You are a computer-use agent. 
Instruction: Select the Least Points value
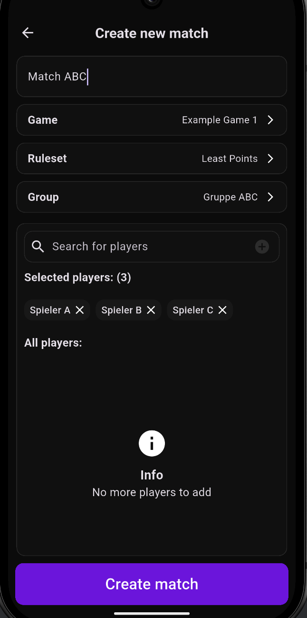coord(230,159)
